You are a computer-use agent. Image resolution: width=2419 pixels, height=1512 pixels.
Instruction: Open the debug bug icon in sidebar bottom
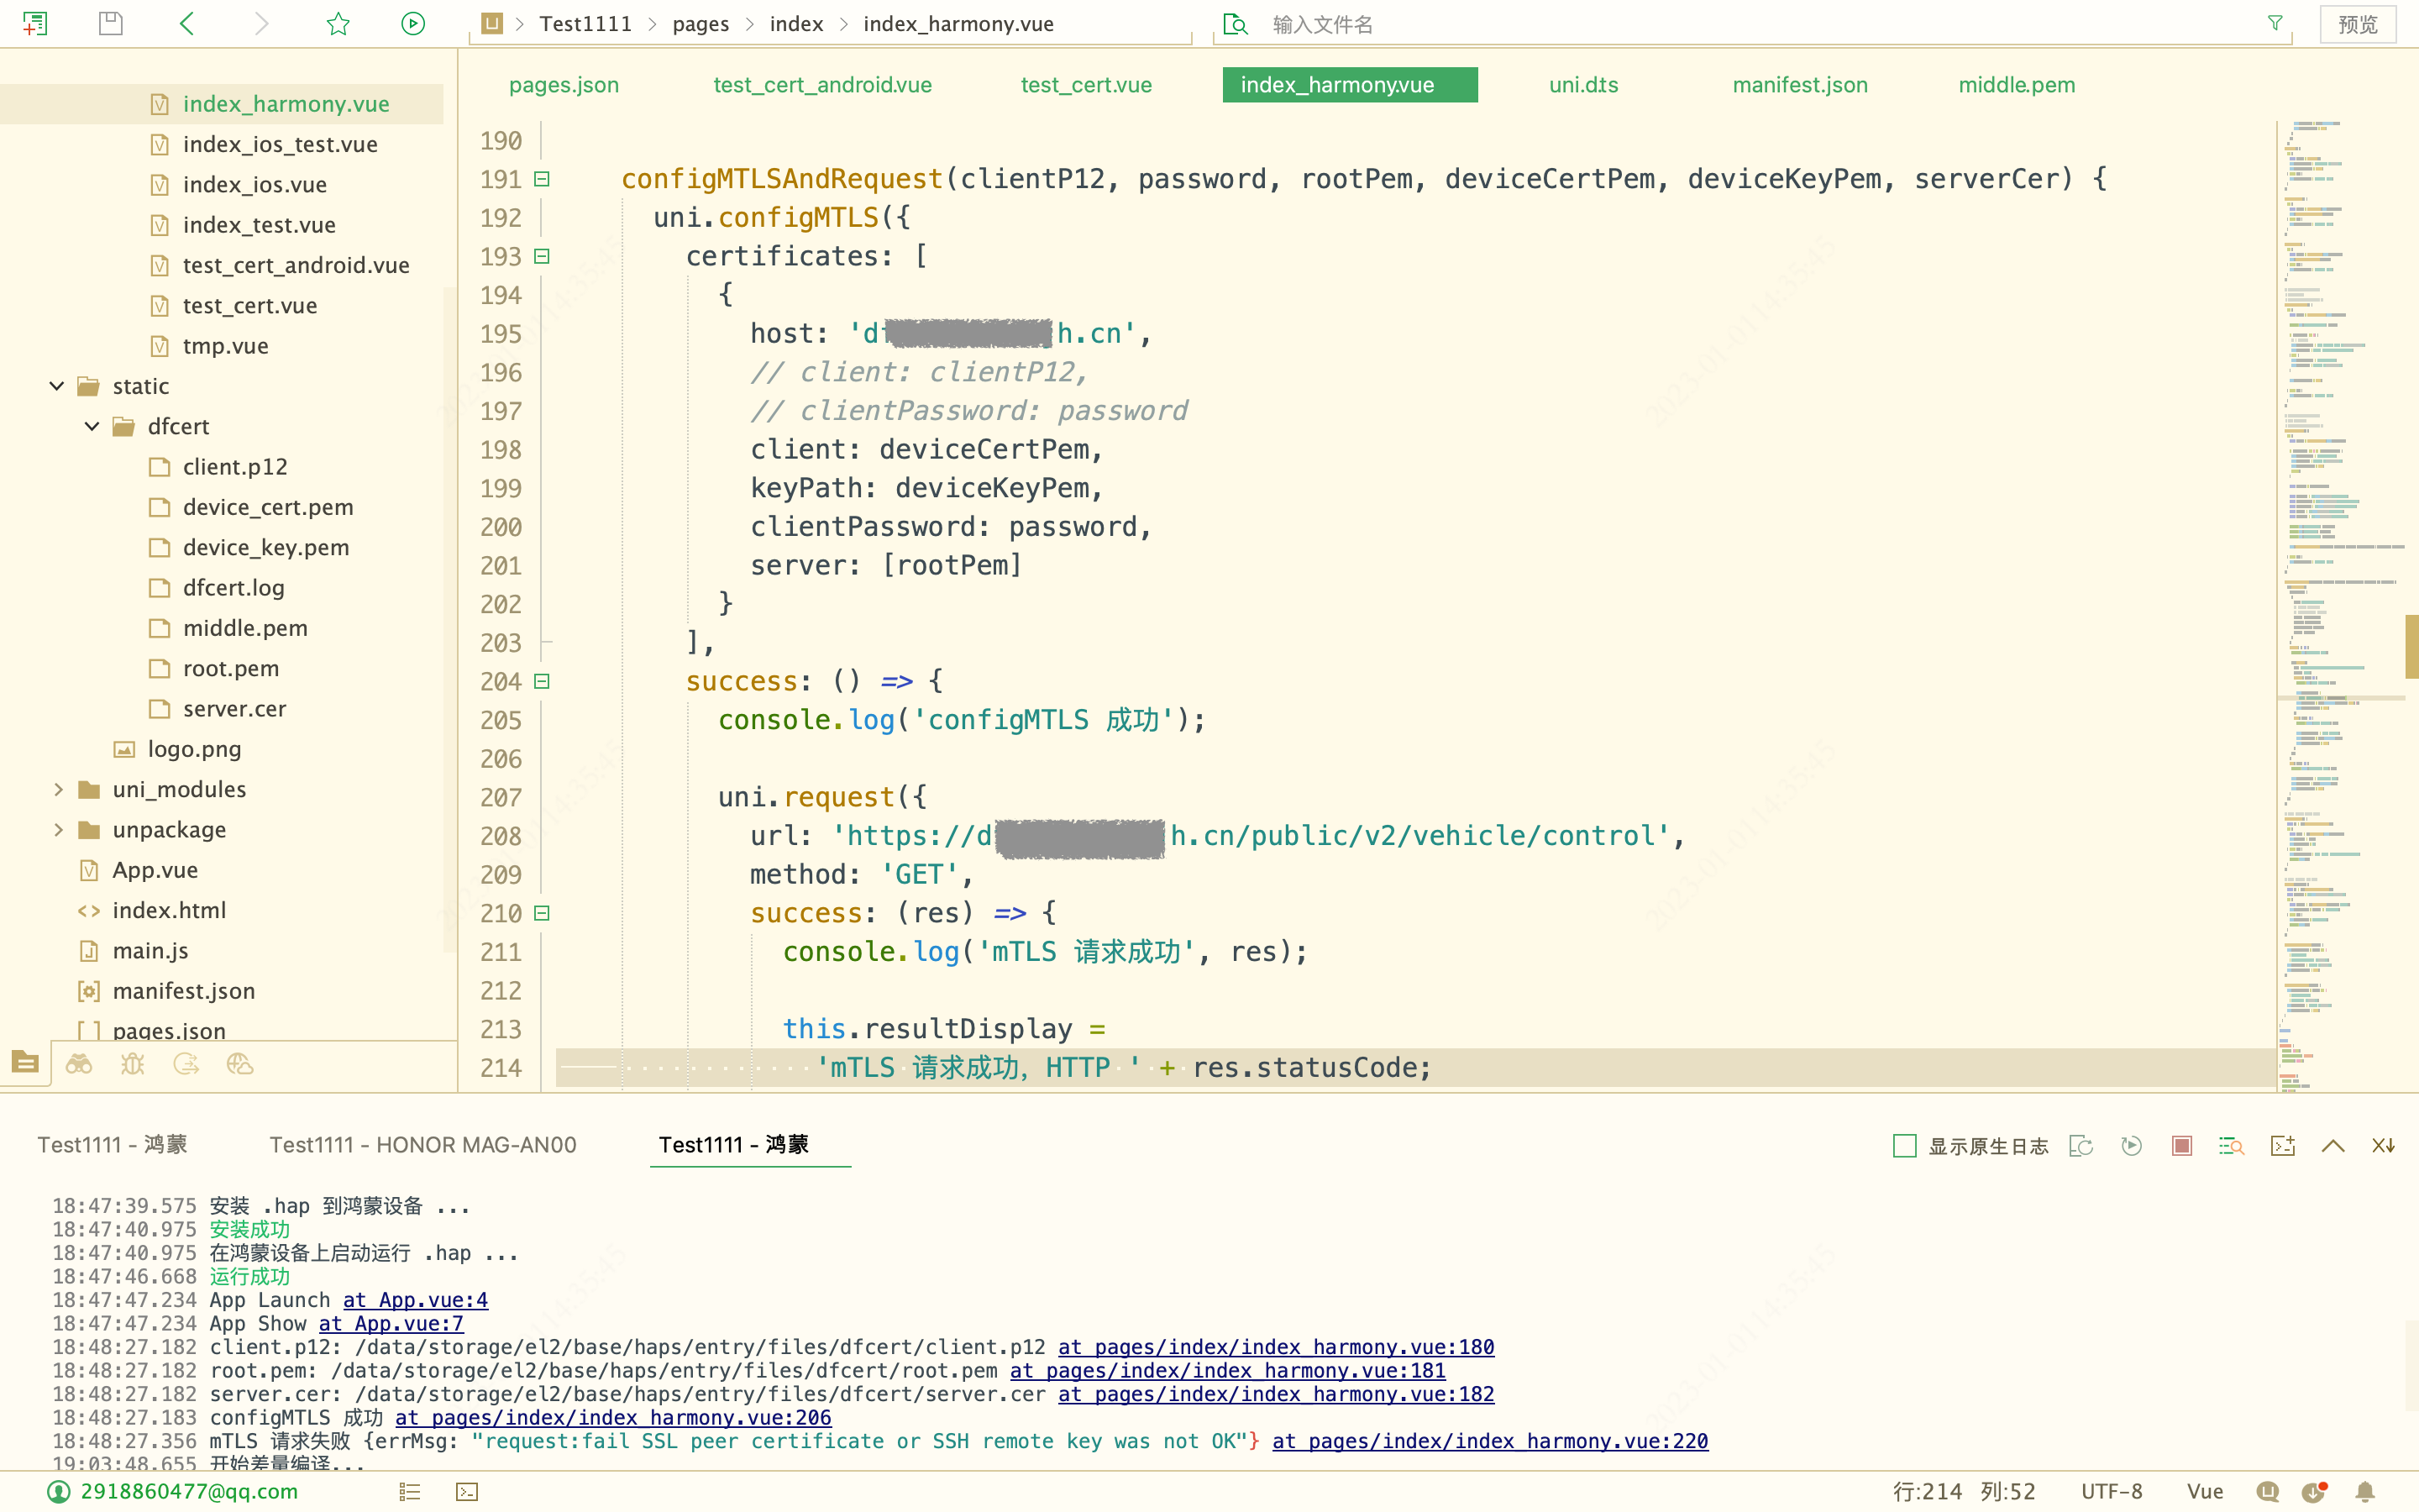pos(133,1064)
